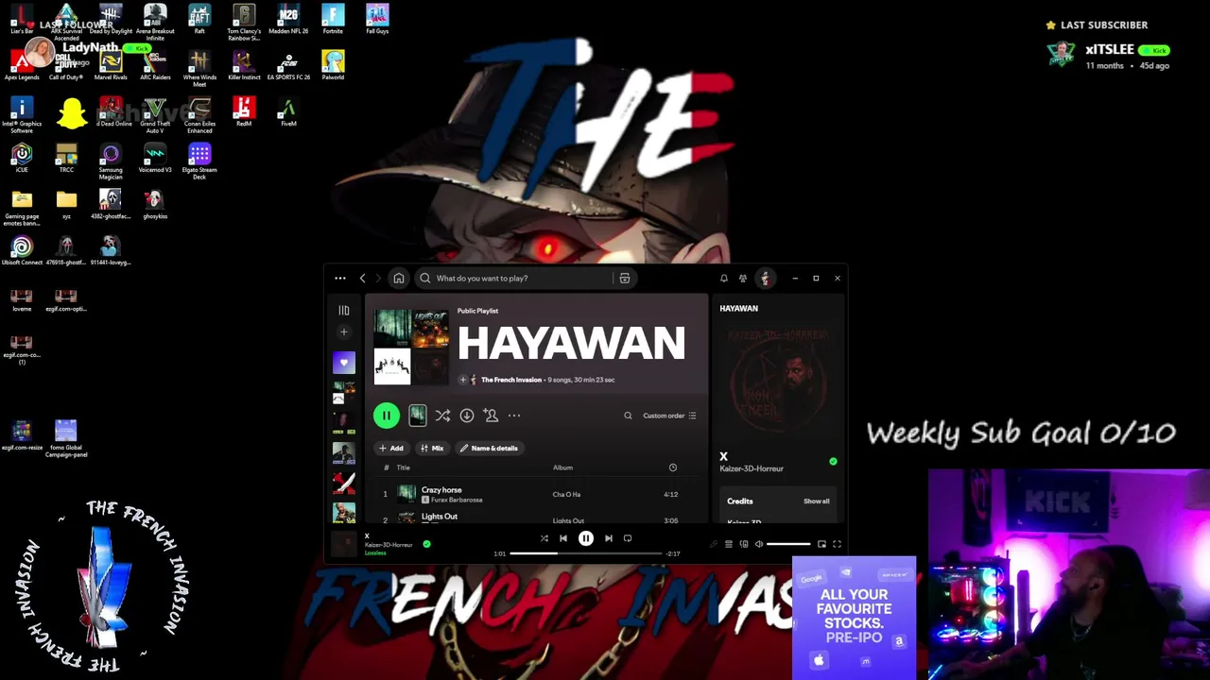Screen dimensions: 1210x680
Task: Select the Marvel Rivals desktop icon
Action: (x=111, y=65)
